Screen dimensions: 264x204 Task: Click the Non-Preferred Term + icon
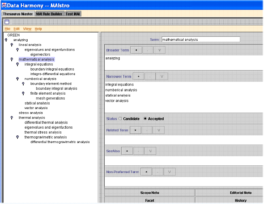tap(146, 172)
